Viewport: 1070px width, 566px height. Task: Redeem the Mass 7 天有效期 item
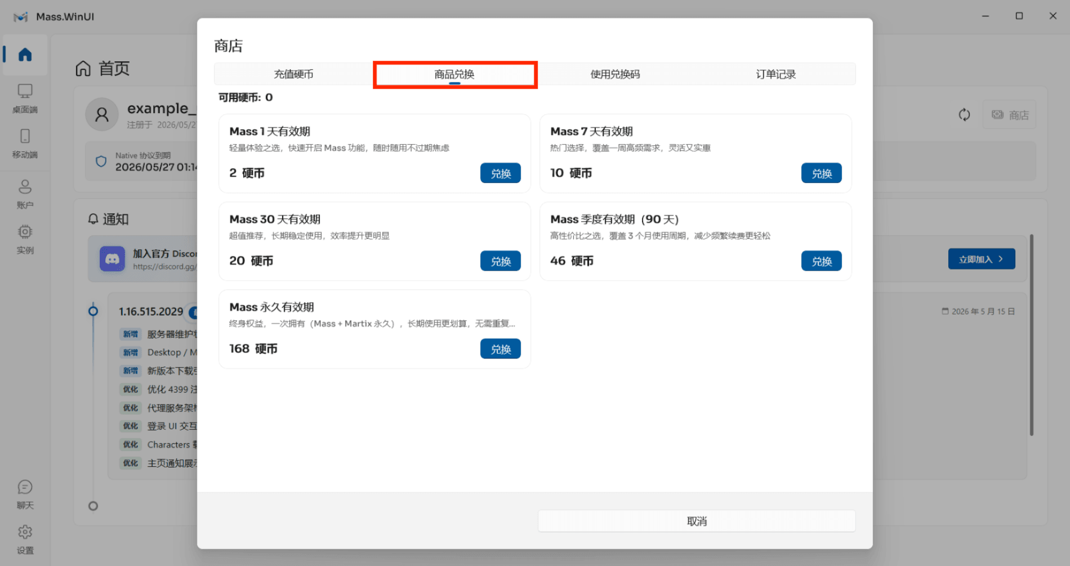(822, 173)
